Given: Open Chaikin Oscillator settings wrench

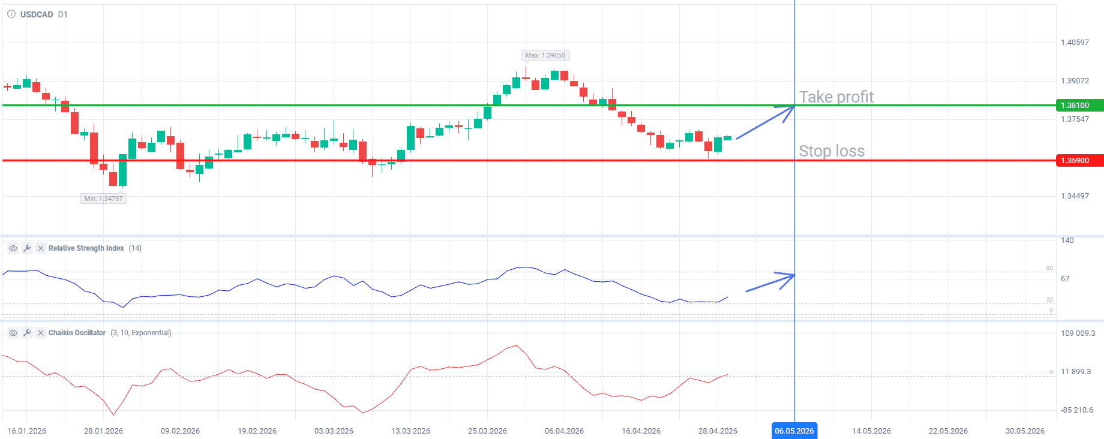Looking at the screenshot, I should click(x=27, y=333).
